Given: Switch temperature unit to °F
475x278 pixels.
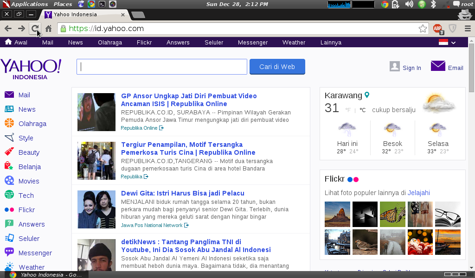Looking at the screenshot, I should pos(348,110).
